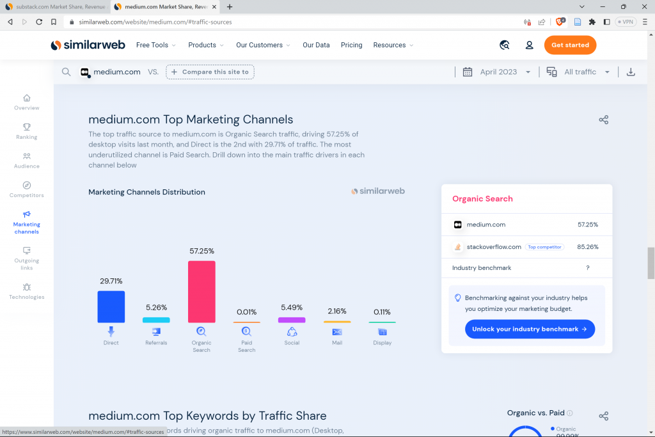Open the calendar date picker icon

pos(467,72)
